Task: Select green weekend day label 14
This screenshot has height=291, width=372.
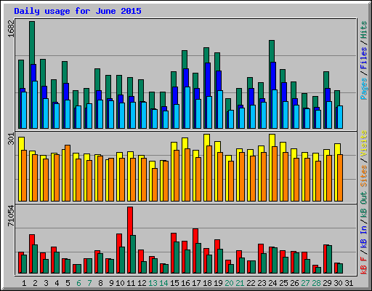Action: coord(163,283)
